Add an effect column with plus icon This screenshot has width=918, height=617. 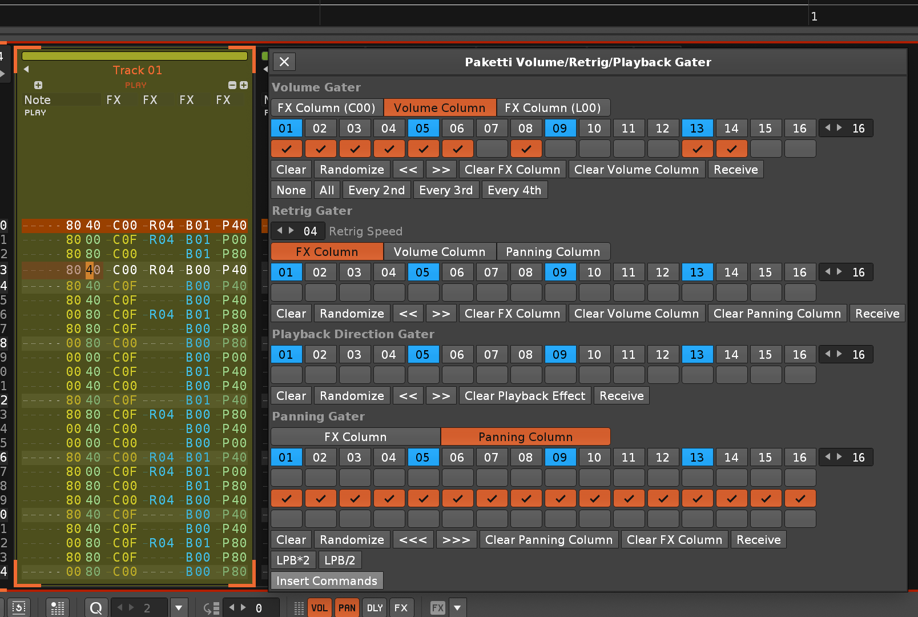(x=244, y=85)
